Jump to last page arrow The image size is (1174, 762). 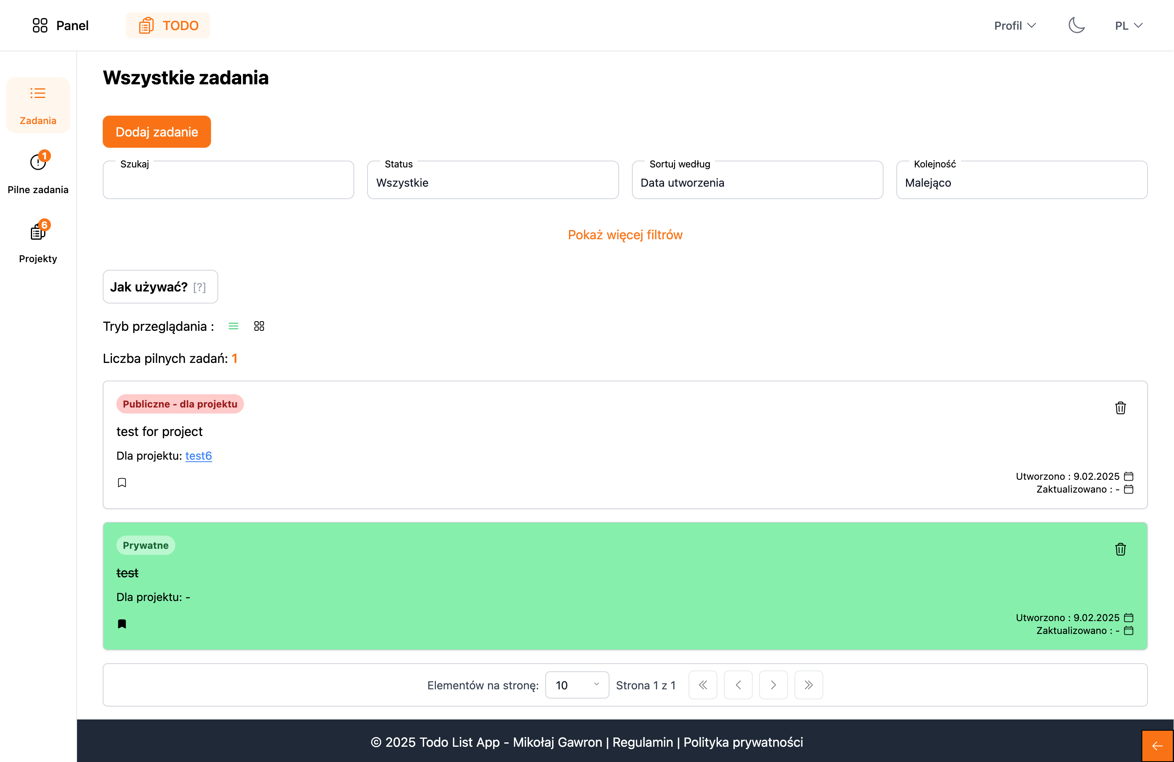808,685
